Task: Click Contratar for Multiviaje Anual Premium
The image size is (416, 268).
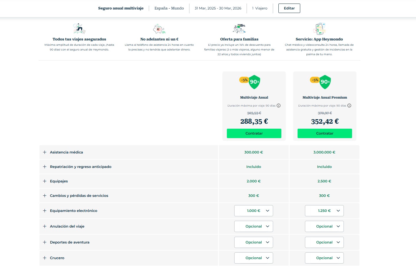Action: pos(325,133)
